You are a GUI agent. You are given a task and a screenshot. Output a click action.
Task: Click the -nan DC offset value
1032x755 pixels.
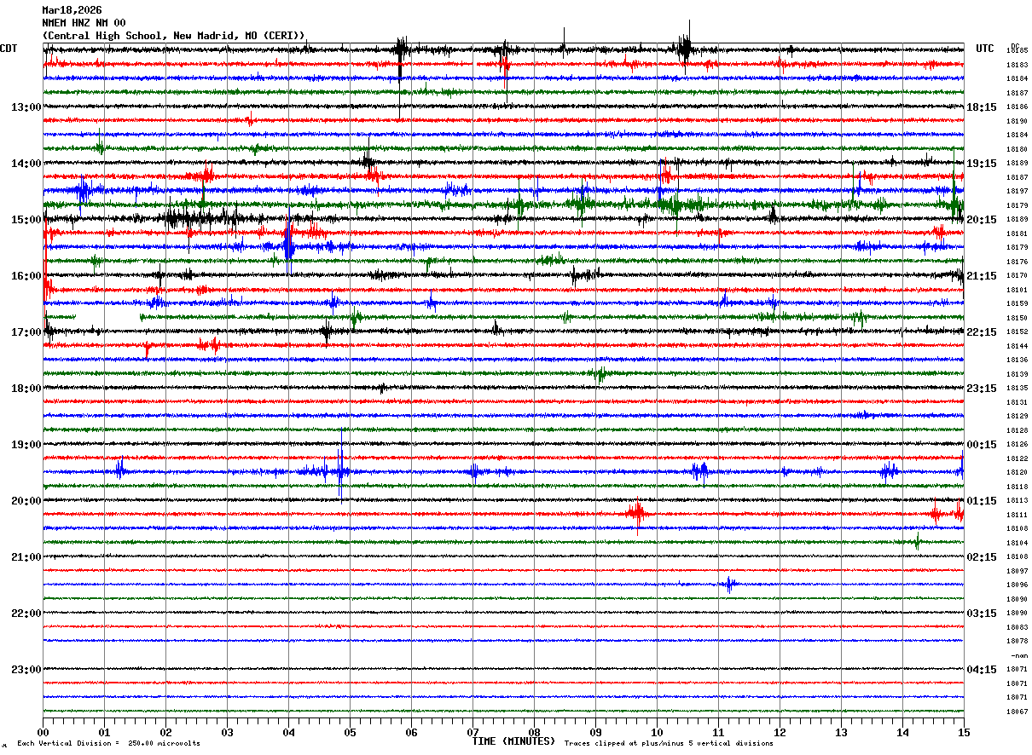tap(1018, 655)
